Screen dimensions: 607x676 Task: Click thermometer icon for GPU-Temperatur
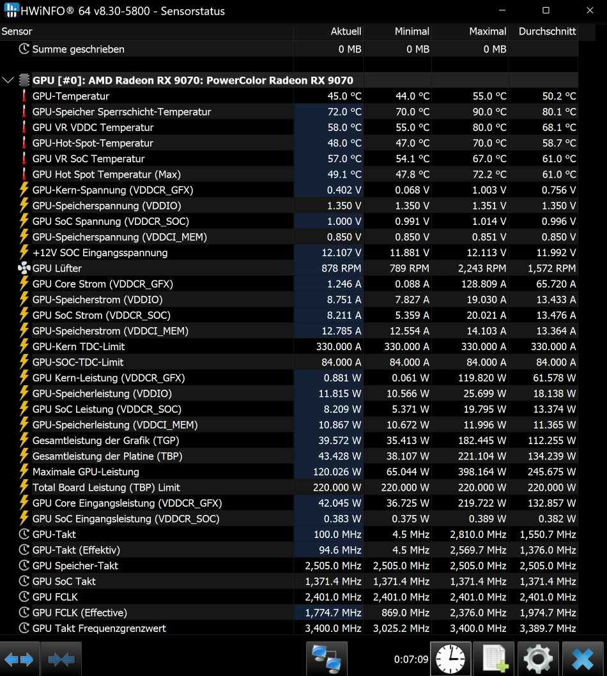click(24, 96)
